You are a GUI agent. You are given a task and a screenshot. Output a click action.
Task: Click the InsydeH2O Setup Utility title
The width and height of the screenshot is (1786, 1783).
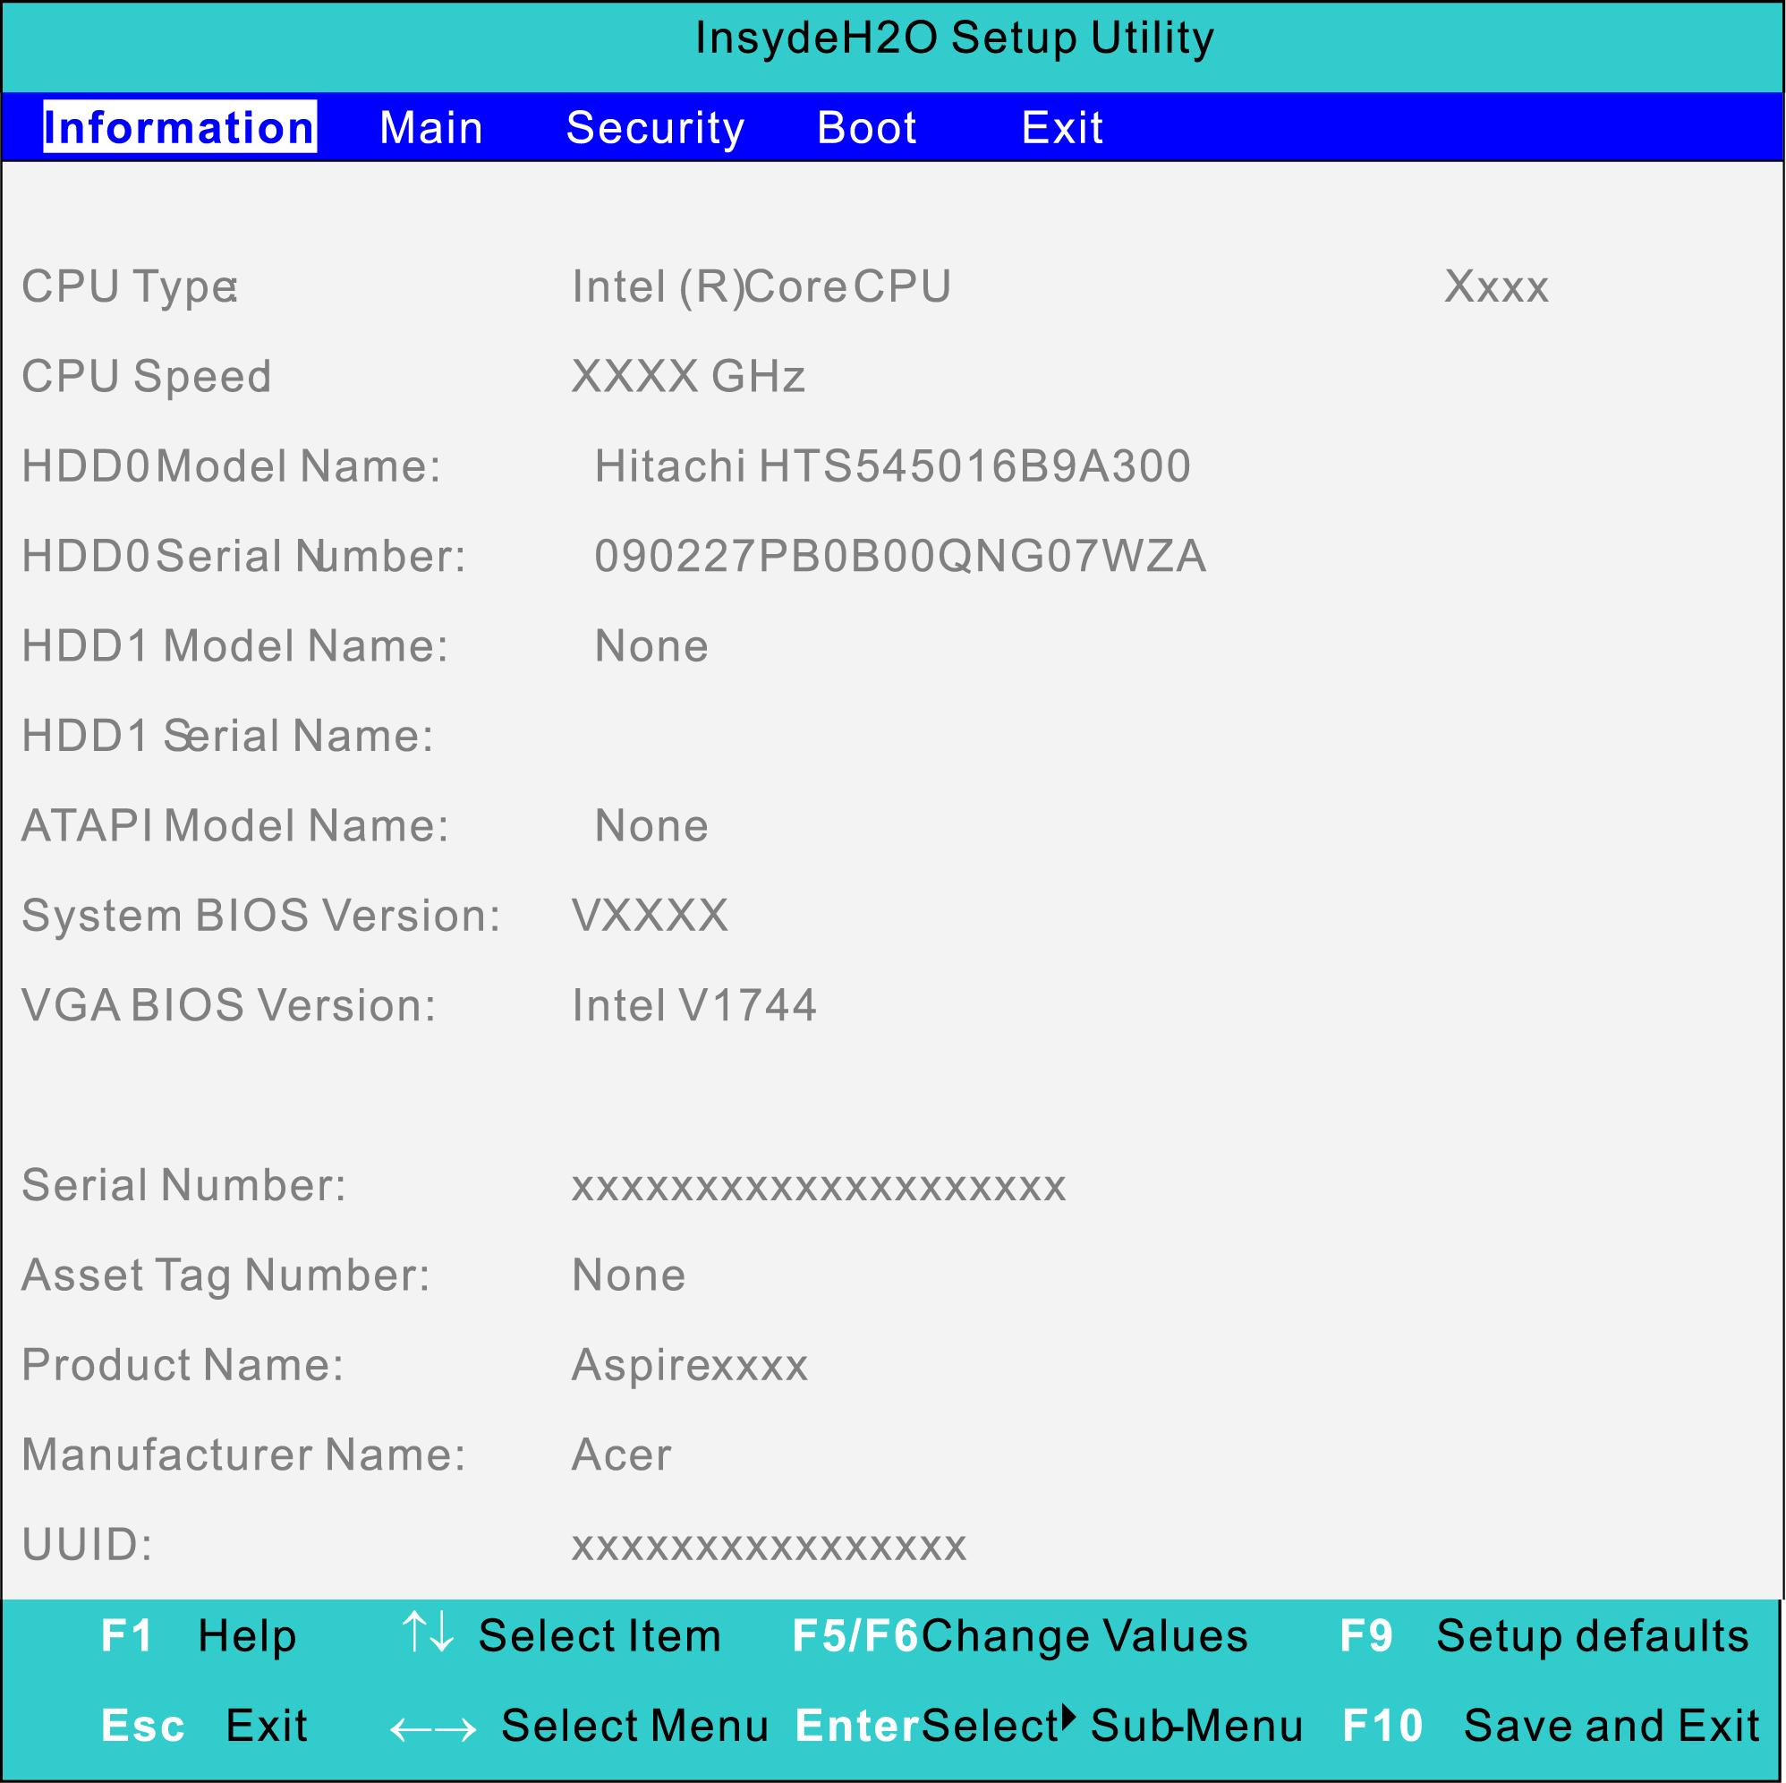tap(954, 38)
